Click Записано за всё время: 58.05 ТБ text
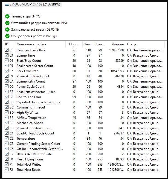The height and width of the screenshot is (179, 168). 35,30
